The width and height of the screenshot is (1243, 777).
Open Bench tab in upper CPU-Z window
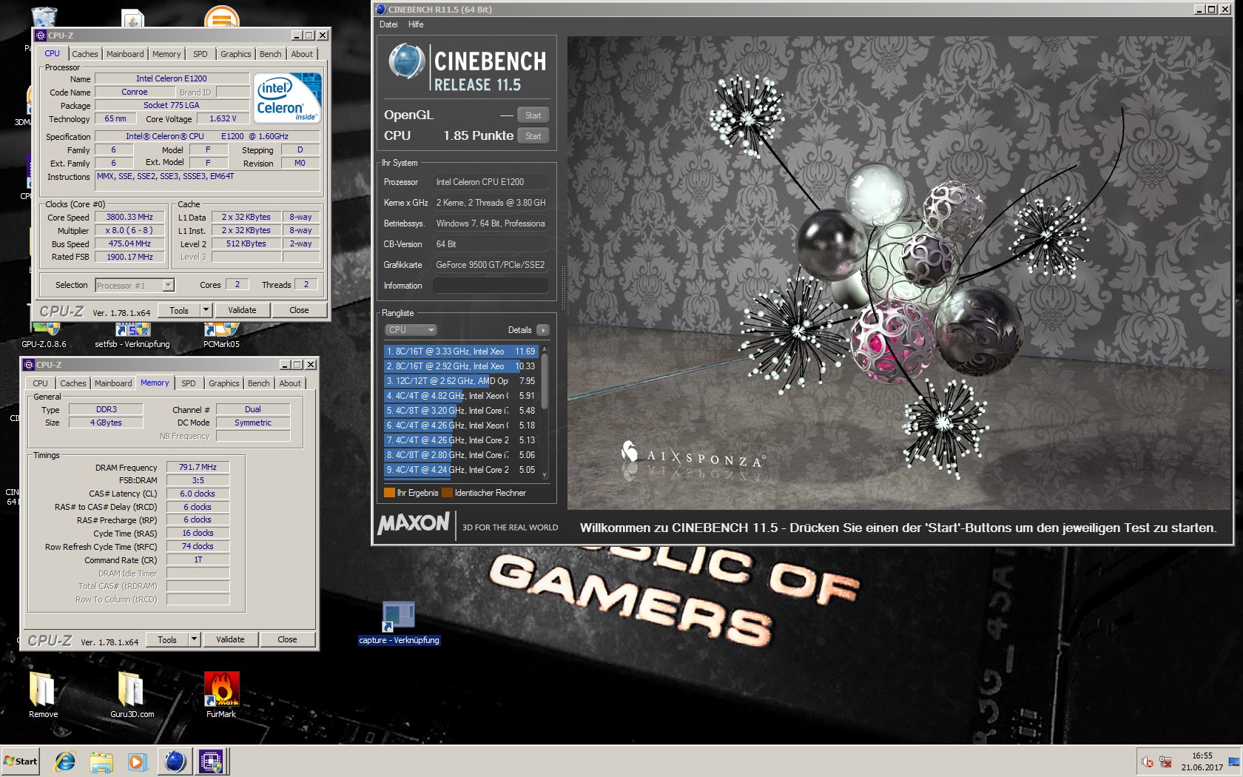(x=271, y=54)
